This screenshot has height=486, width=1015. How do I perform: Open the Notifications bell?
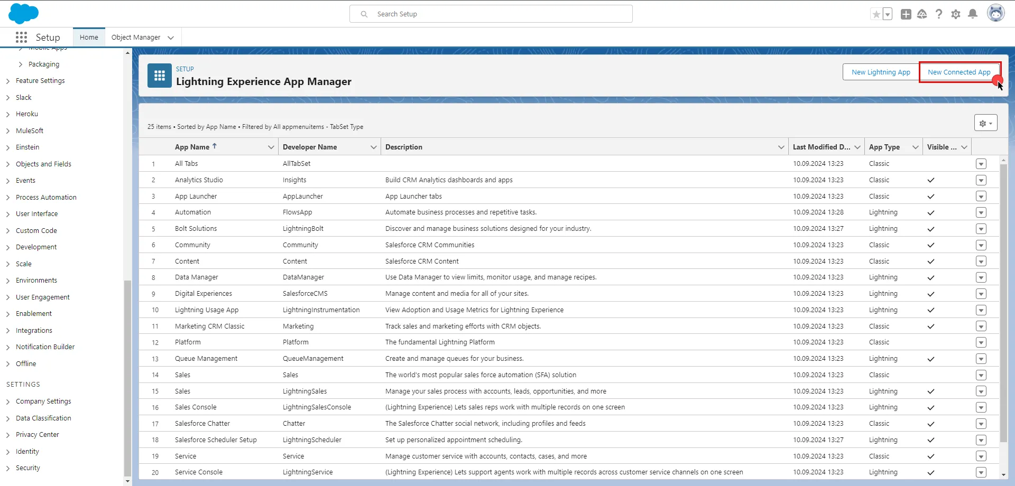click(x=973, y=14)
